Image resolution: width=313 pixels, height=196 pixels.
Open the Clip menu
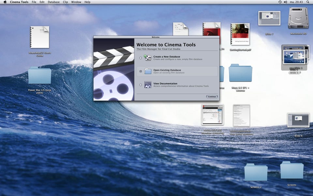[x=66, y=2]
